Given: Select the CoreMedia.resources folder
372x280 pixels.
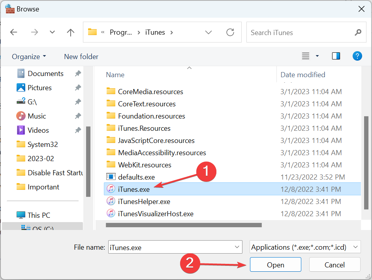Looking at the screenshot, I should [150, 92].
